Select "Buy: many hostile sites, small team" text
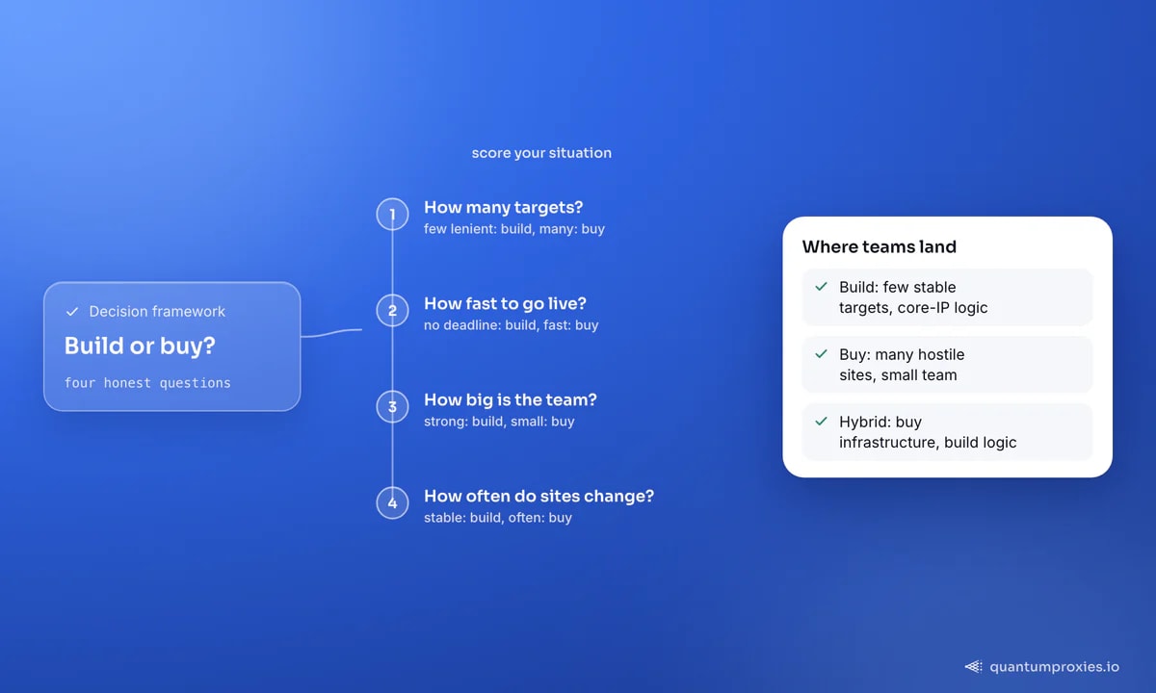This screenshot has height=693, width=1156. 902,365
